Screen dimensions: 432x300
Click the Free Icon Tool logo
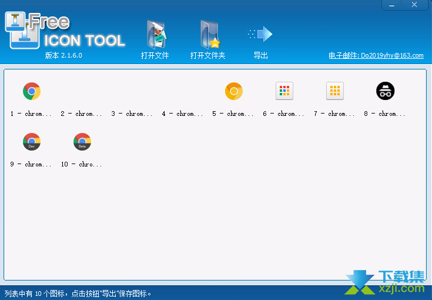tap(65, 31)
